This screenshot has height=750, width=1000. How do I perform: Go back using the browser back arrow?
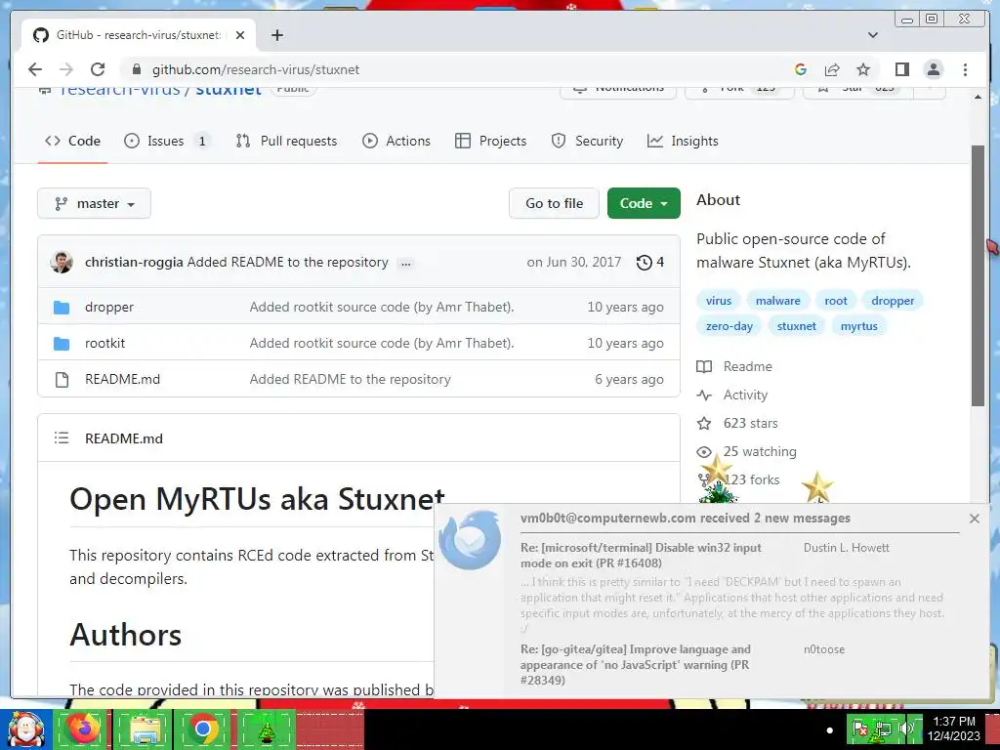pos(35,69)
